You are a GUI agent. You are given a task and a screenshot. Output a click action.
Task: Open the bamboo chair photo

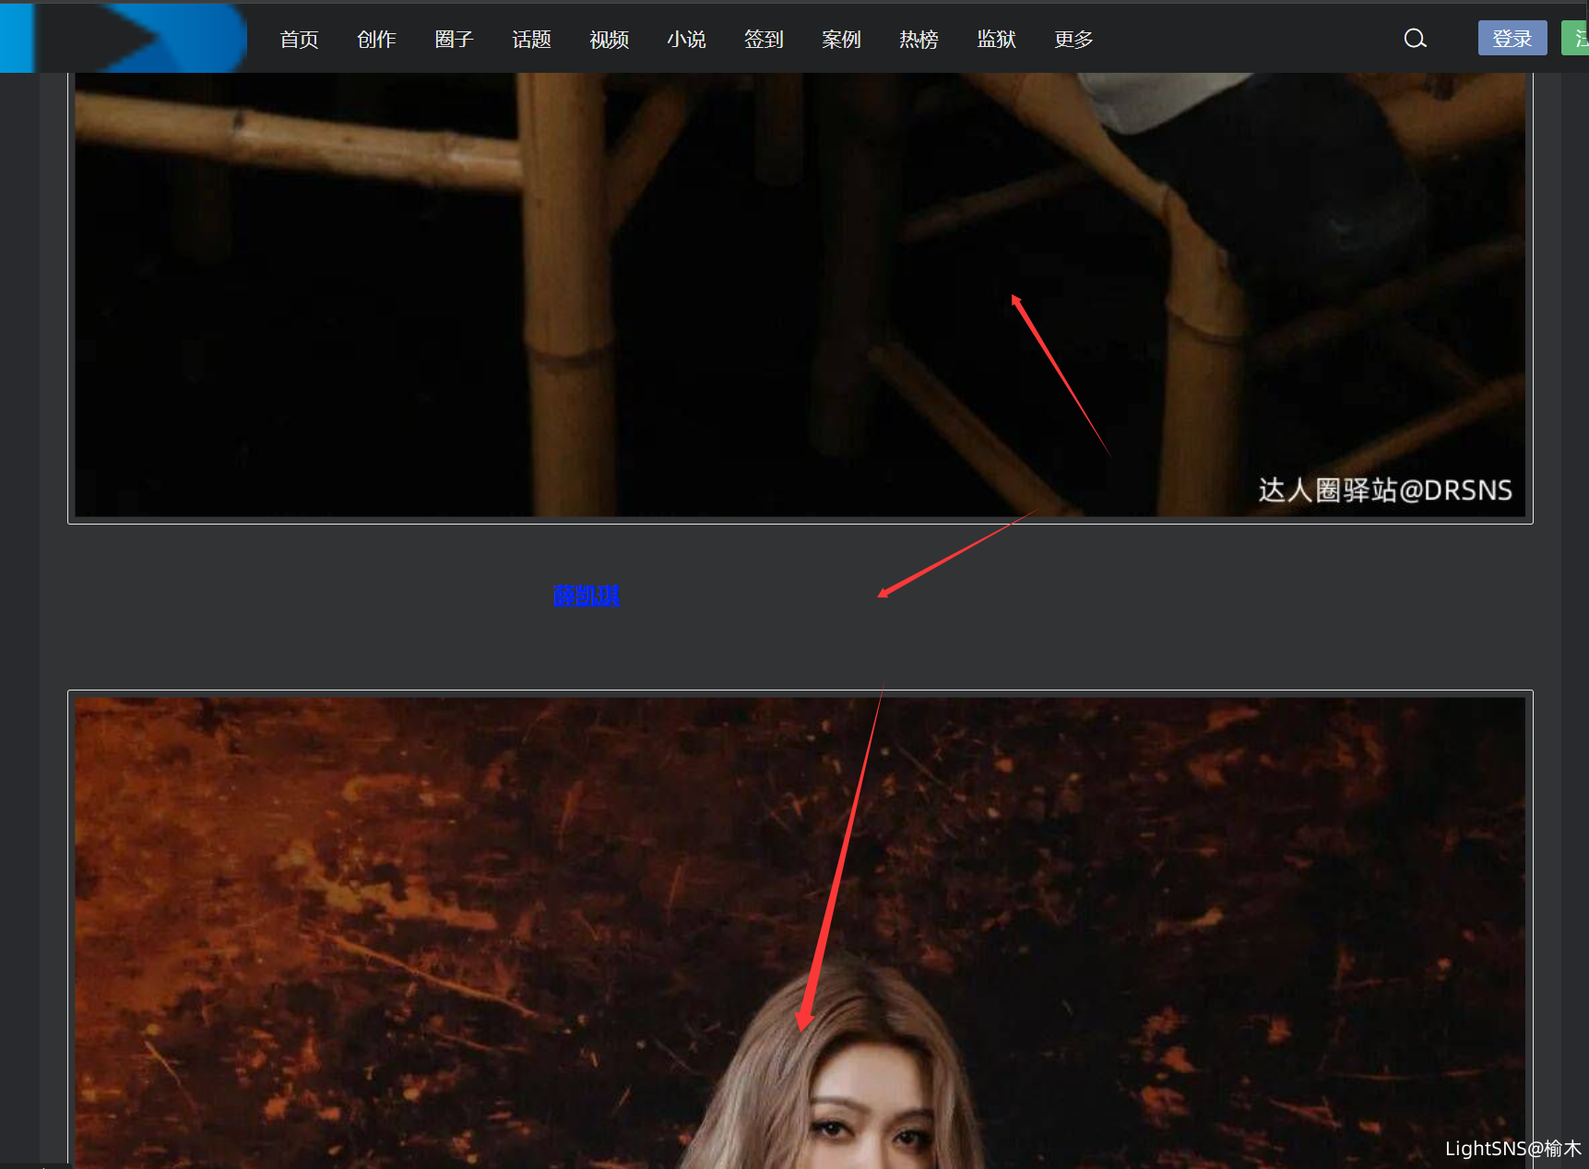coord(646,295)
